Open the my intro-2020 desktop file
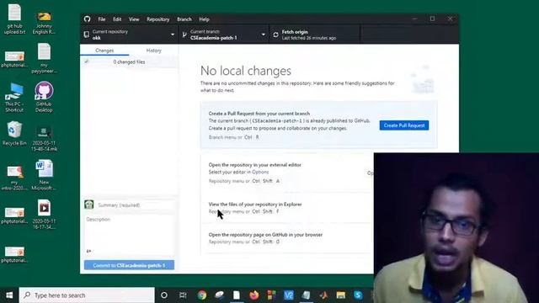The height and width of the screenshot is (303, 539). (x=14, y=178)
